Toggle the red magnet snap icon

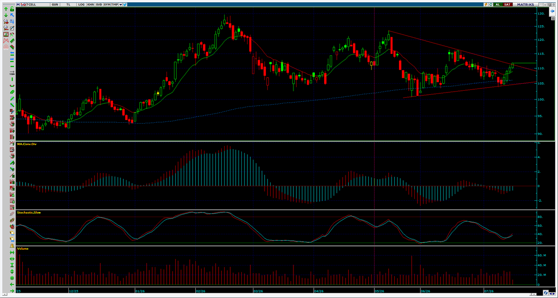(6, 47)
